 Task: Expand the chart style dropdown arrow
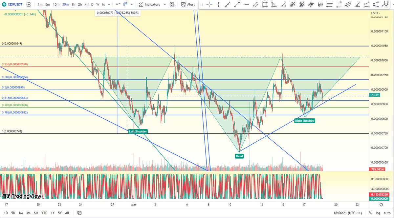[132, 5]
